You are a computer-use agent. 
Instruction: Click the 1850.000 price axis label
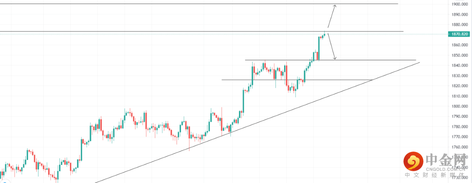pyautogui.click(x=459, y=55)
